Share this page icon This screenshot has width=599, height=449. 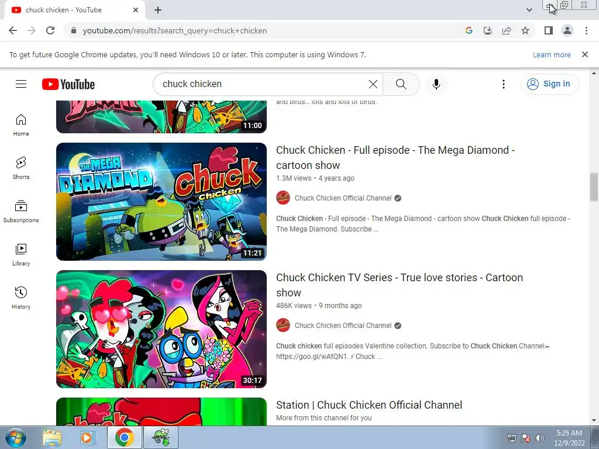point(507,30)
